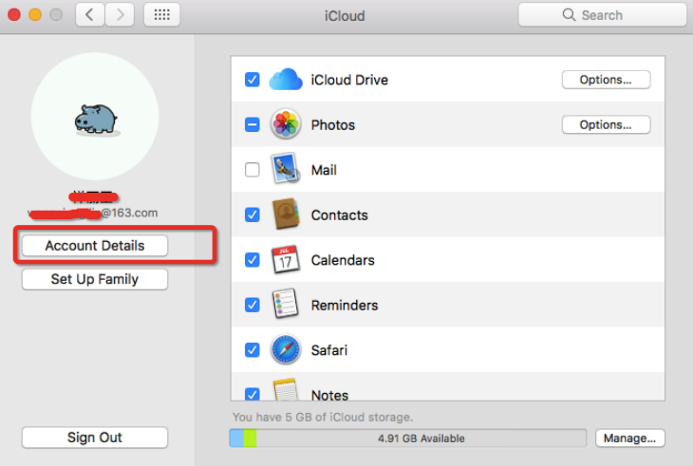
Task: Click the Mail label
Action: pos(324,170)
